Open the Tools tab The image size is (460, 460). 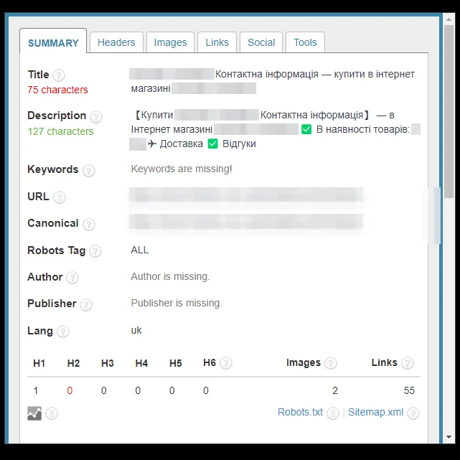305,42
